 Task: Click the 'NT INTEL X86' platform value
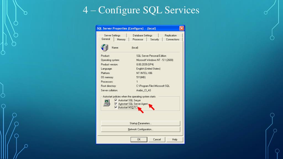(144, 73)
